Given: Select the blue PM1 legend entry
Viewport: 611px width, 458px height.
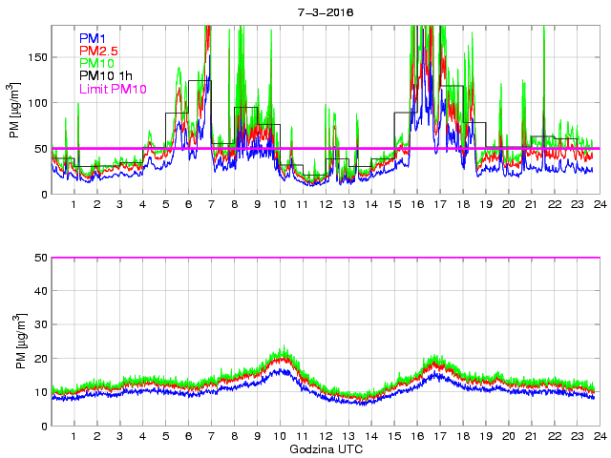Looking at the screenshot, I should (95, 38).
